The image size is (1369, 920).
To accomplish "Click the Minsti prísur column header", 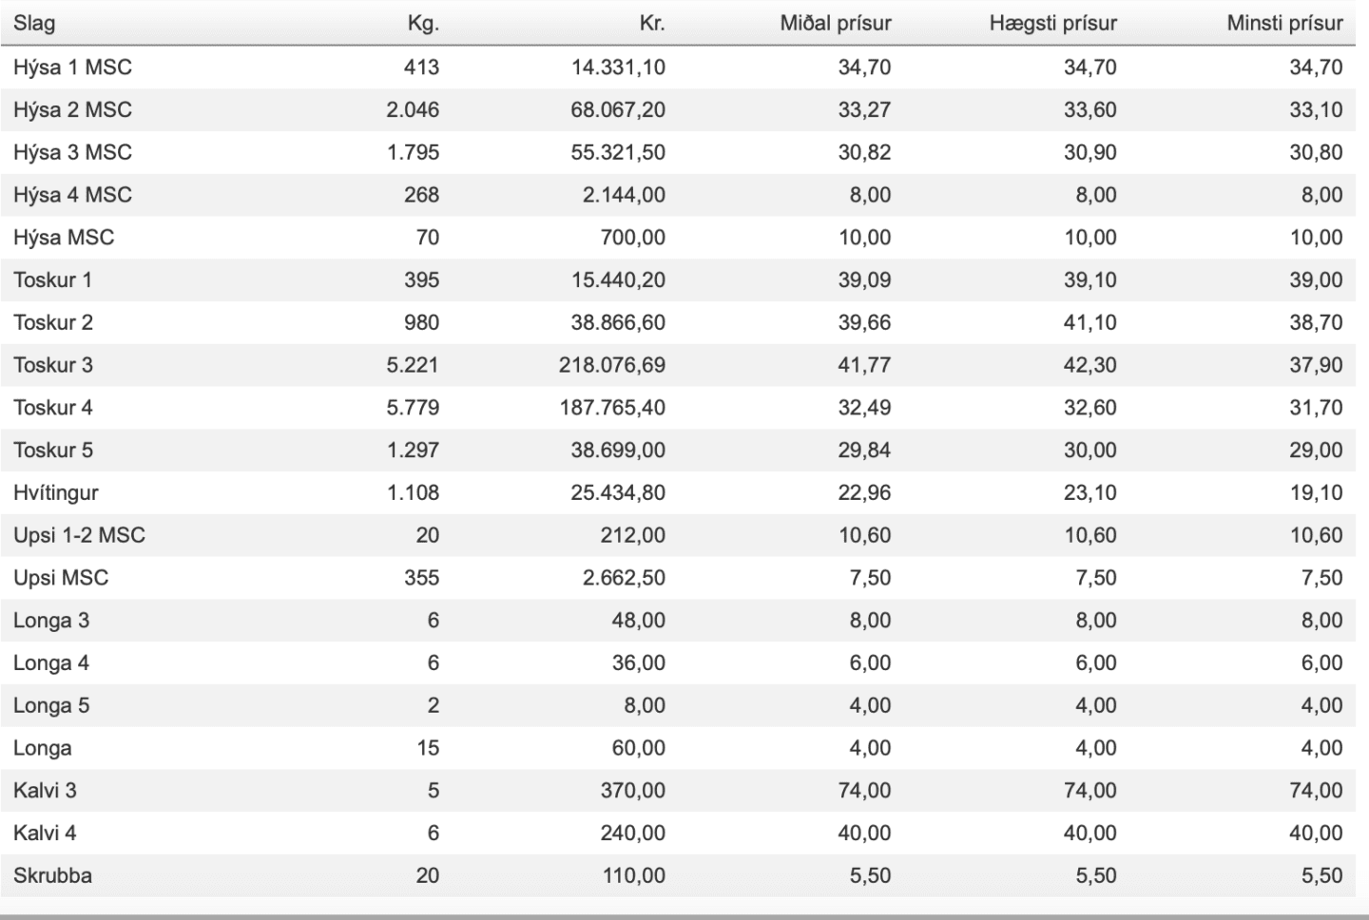I will coord(1284,24).
